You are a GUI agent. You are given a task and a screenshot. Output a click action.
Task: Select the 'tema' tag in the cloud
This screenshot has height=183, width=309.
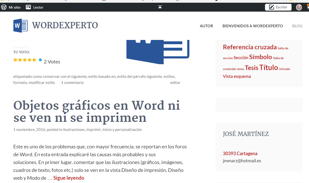240,69
